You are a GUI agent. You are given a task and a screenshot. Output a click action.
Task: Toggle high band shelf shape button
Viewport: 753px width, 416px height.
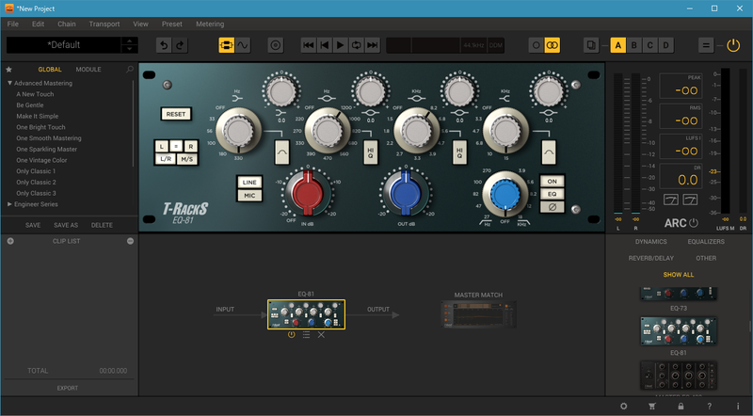point(549,152)
